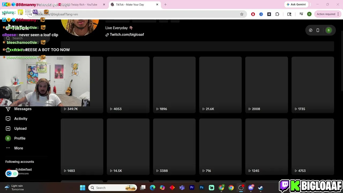This screenshot has height=193, width=343.
Task: Click the TikTok coin icon at top right
Action: tap(311, 30)
